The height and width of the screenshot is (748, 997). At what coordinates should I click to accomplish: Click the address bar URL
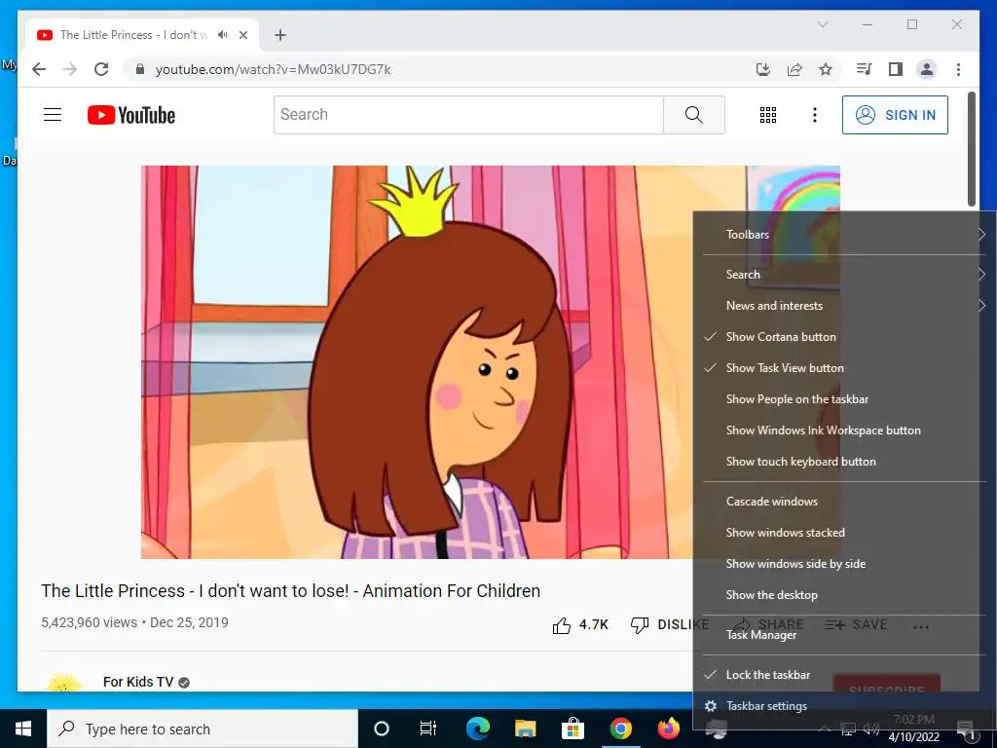click(x=274, y=69)
